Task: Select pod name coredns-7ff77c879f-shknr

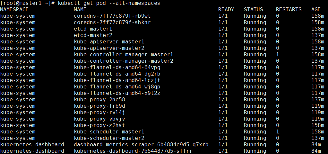Action: pos(112,22)
